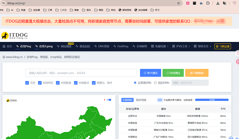Click the pink extension icon in toolbar
Screen dimensions: 239x139
pyautogui.click(x=188, y=3)
